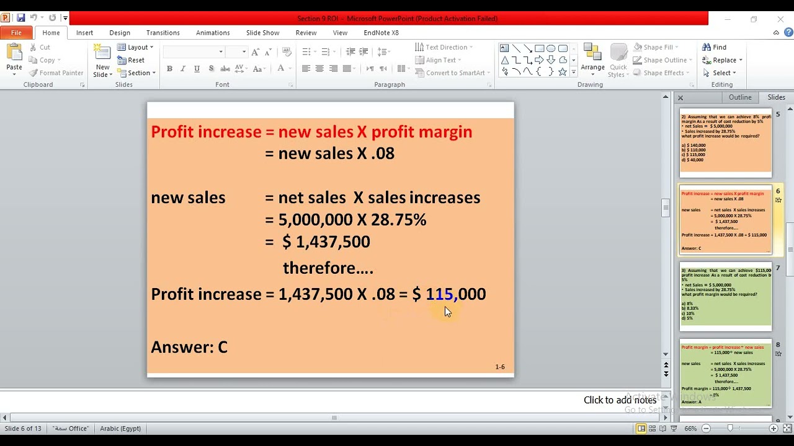Click the New Slide icon
Screen dimensions: 794x446
point(101,53)
